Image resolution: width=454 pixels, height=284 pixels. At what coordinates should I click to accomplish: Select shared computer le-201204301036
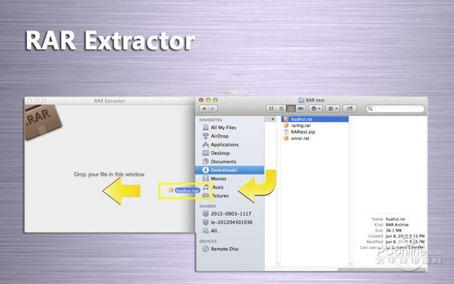232,222
